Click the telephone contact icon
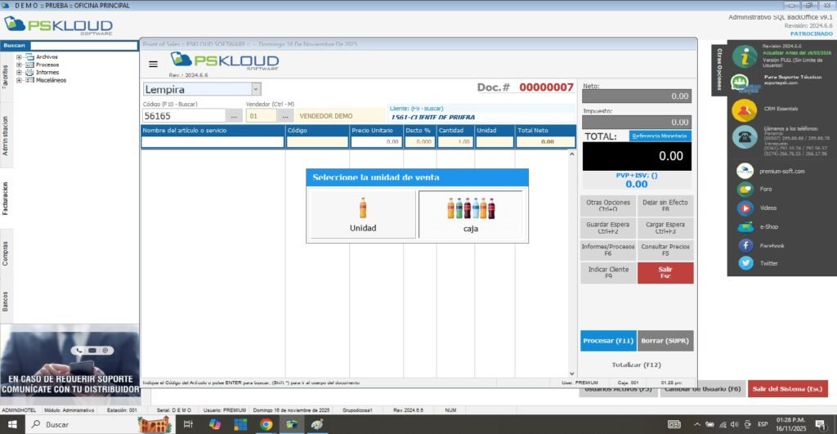The height and width of the screenshot is (434, 837). [x=744, y=136]
